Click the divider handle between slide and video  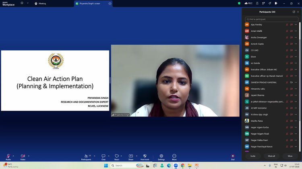110,80
